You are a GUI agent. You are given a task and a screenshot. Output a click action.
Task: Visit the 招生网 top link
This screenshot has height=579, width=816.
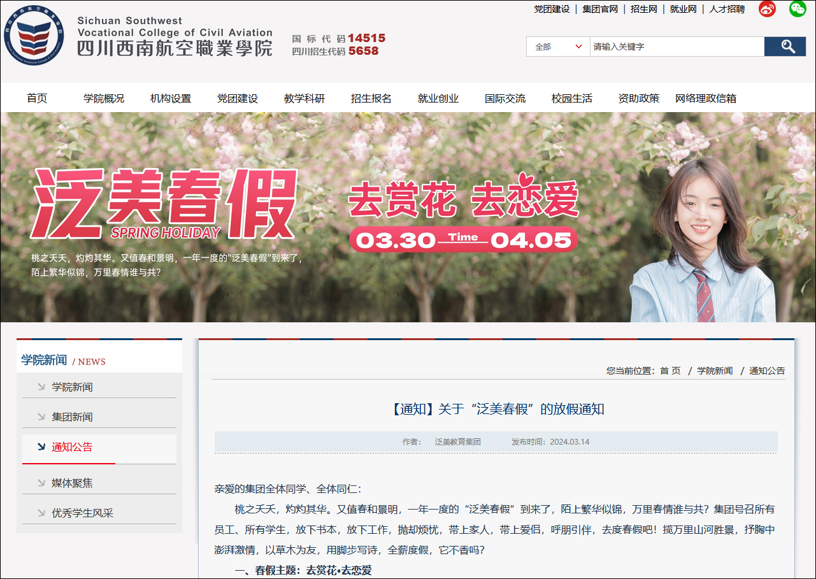[x=644, y=9]
